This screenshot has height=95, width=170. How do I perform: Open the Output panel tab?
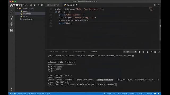pyautogui.click(x=65, y=52)
